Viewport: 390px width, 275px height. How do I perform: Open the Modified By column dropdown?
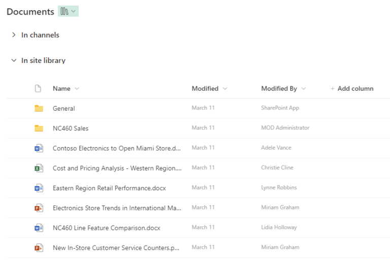pos(303,89)
